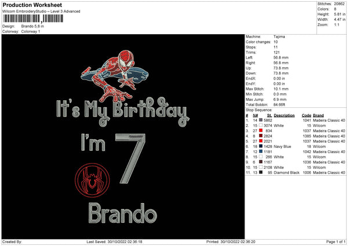Click the 'Left:' label
The width and height of the screenshot is (348, 246).
click(x=249, y=57)
